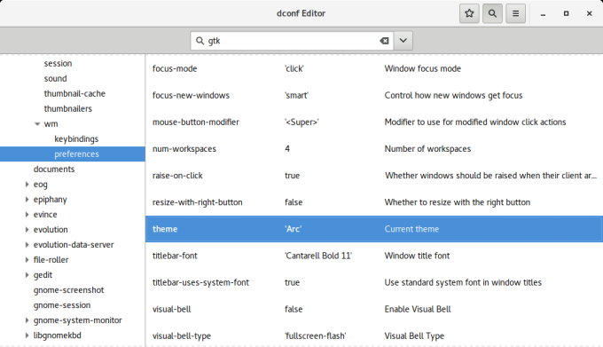Expand the gedit tree node
603x347 pixels.
pyautogui.click(x=27, y=275)
